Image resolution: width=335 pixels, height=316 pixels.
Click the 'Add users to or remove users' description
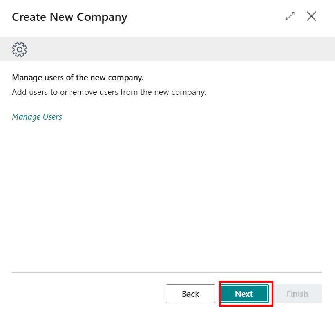click(x=109, y=93)
